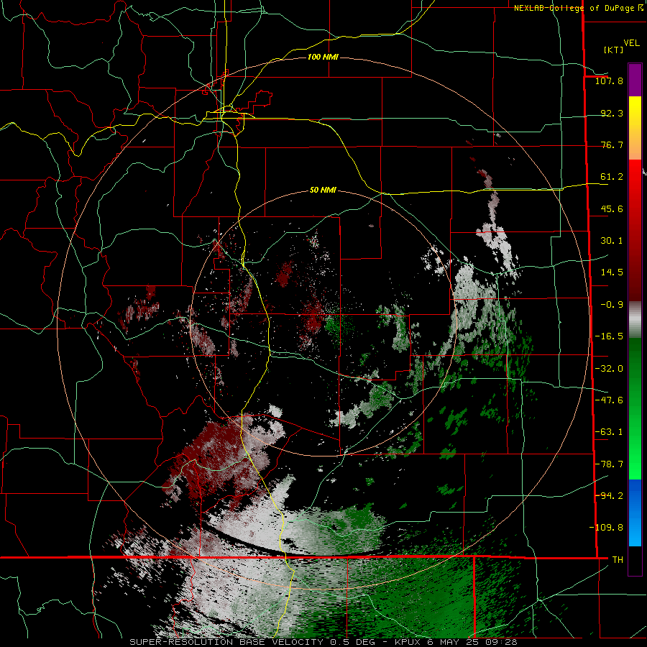647x647 pixels.
Task: Click the 30.1 velocity scale value
Action: (x=612, y=241)
